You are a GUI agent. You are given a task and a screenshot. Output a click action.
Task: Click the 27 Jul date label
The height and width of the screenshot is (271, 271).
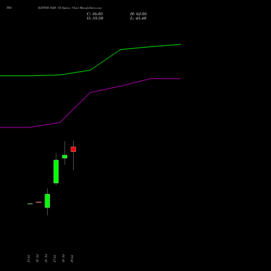click(55, 259)
